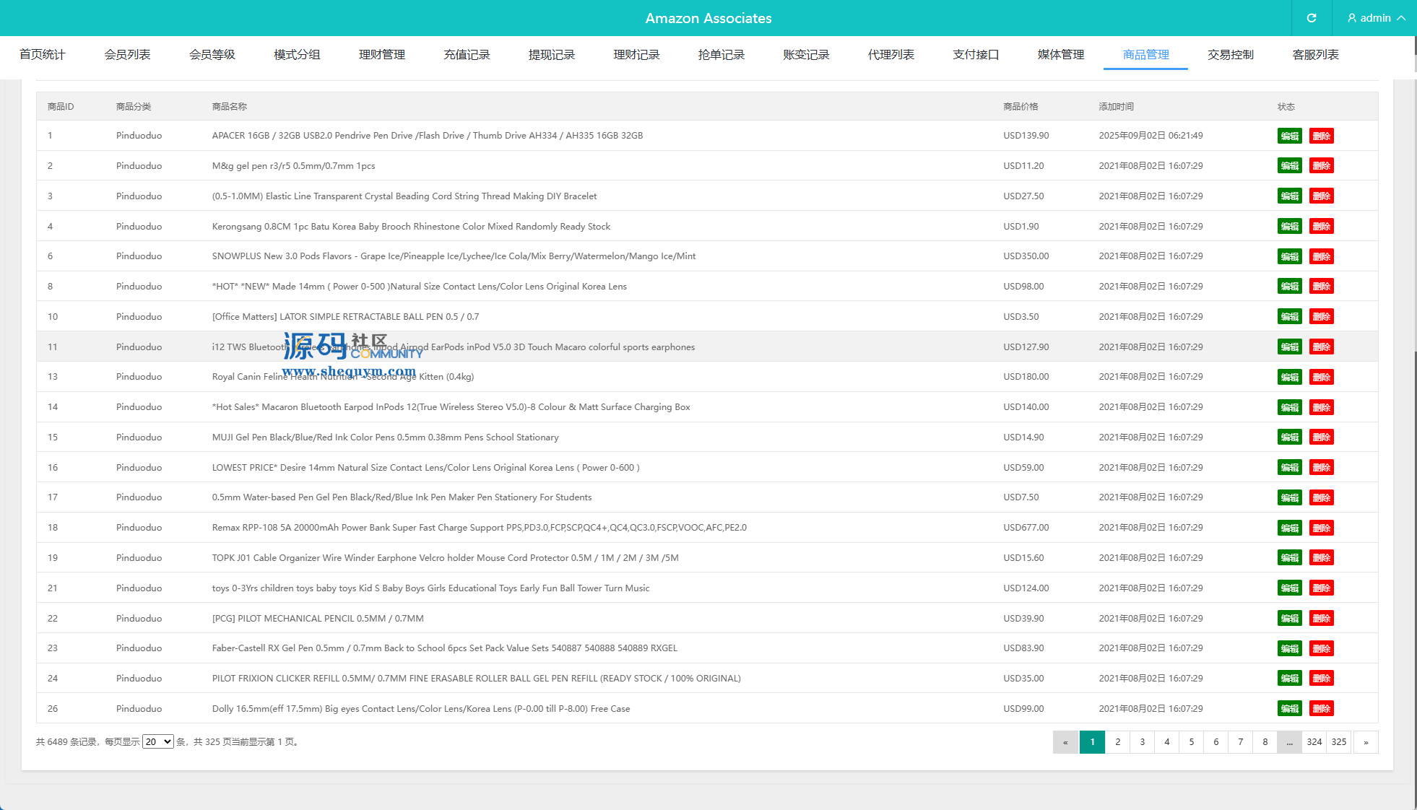Delete product ID 2 with red button
Screen dimensions: 1417x810
[x=1321, y=166]
